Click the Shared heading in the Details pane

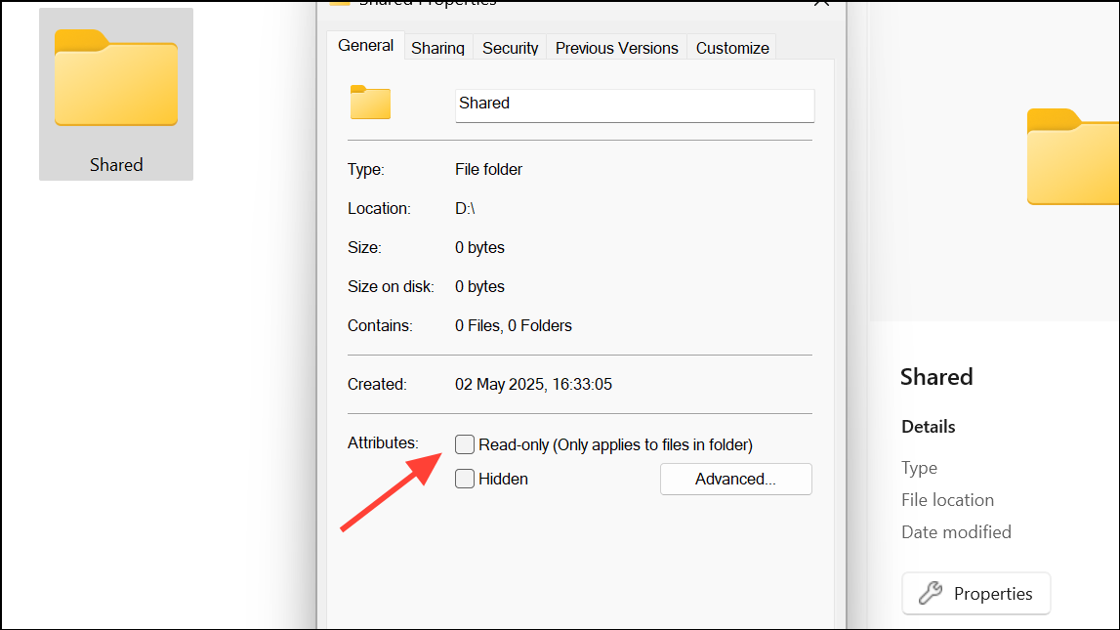coord(935,377)
